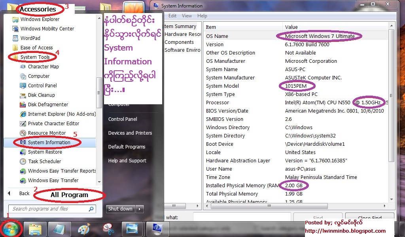Screen dimensions: 405x237
Task: Expand Hardware Resources tree node
Action: click(x=182, y=34)
